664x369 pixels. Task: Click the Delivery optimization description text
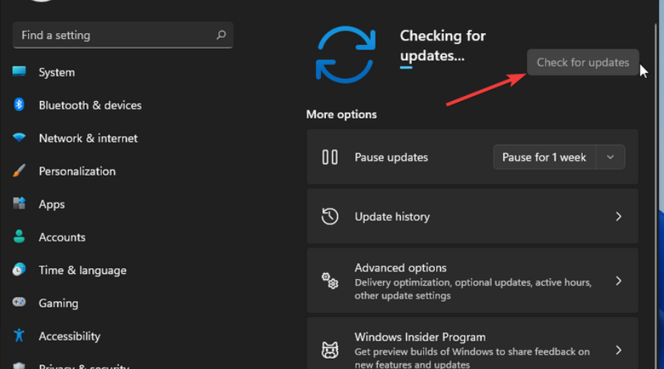tap(473, 289)
